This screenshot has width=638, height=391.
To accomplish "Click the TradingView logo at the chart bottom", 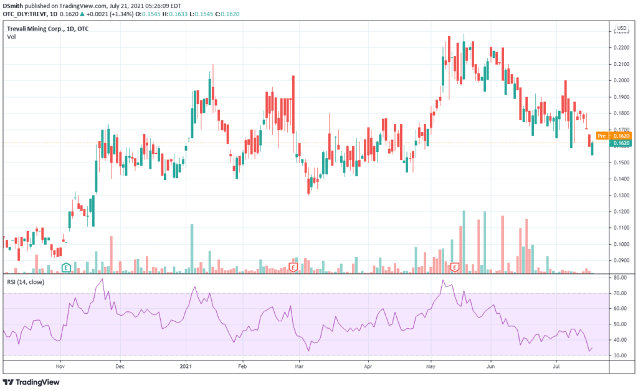I will [31, 382].
